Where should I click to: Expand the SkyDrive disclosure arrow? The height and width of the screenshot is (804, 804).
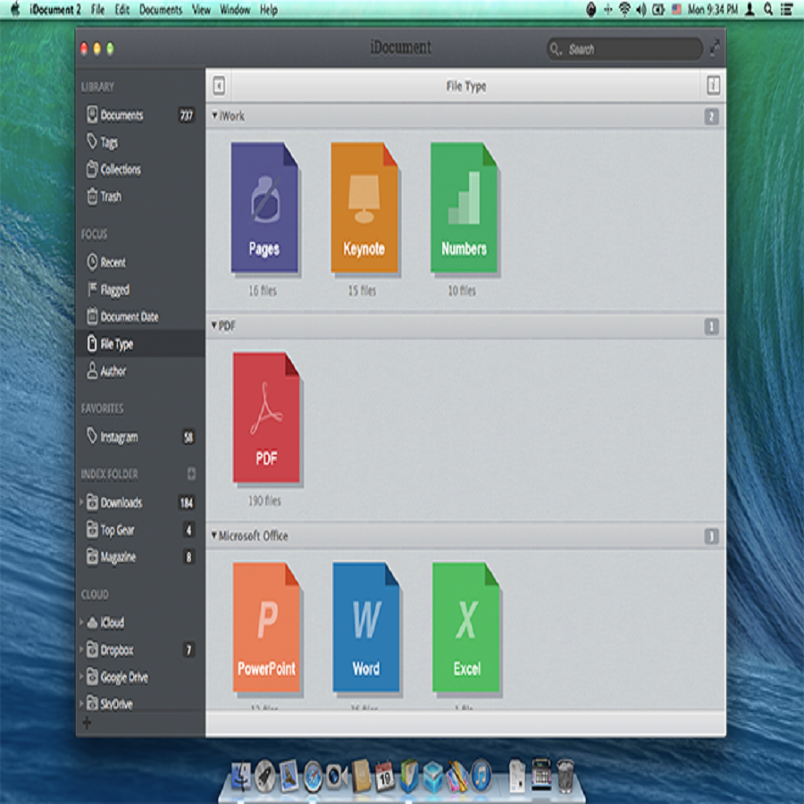(81, 703)
